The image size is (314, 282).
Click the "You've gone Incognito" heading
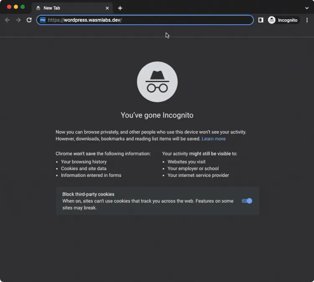[x=157, y=115]
